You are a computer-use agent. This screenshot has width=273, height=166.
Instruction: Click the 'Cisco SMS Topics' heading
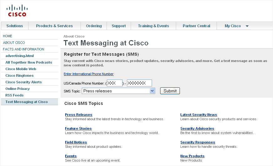click(84, 103)
